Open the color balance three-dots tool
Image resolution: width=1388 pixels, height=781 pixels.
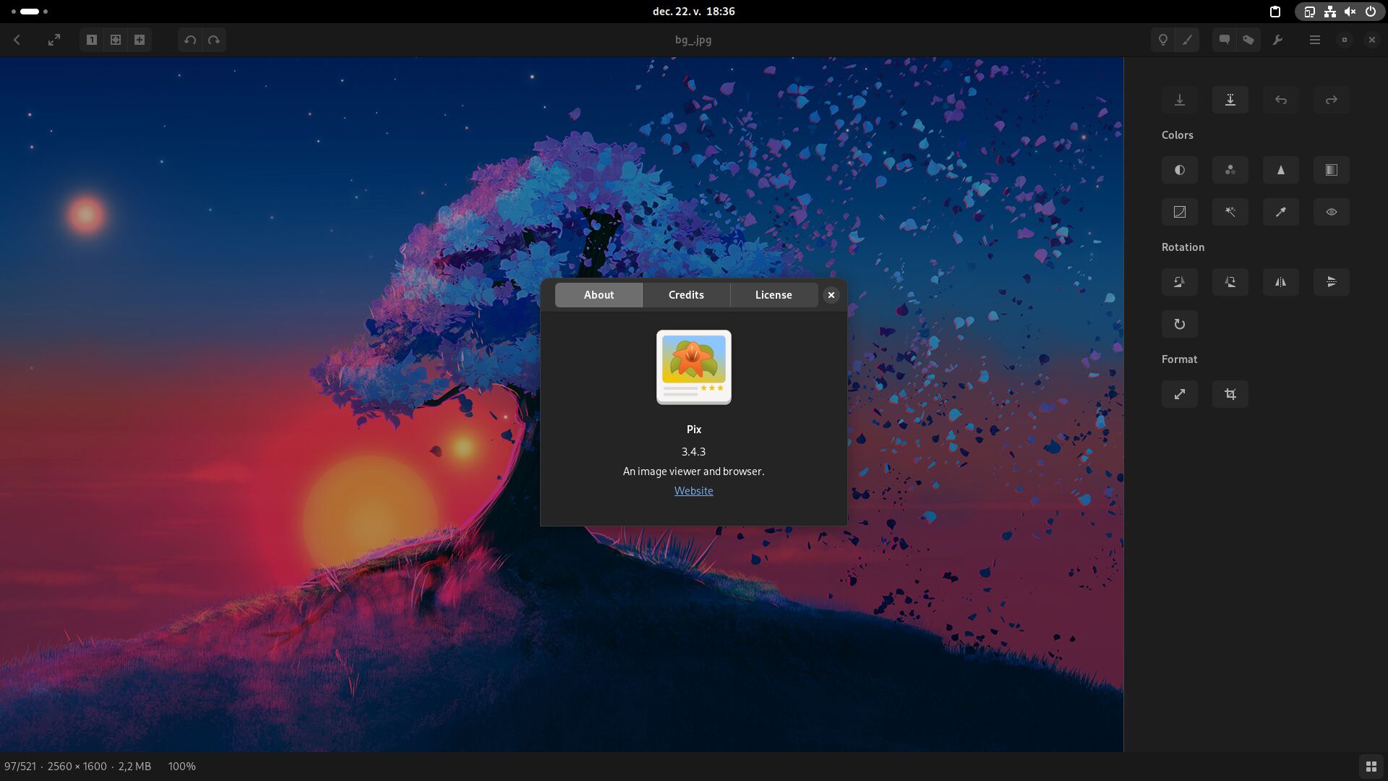click(1230, 170)
